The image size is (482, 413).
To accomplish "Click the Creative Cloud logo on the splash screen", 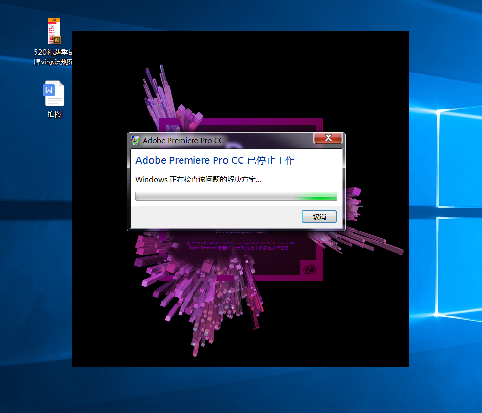I will [310, 269].
